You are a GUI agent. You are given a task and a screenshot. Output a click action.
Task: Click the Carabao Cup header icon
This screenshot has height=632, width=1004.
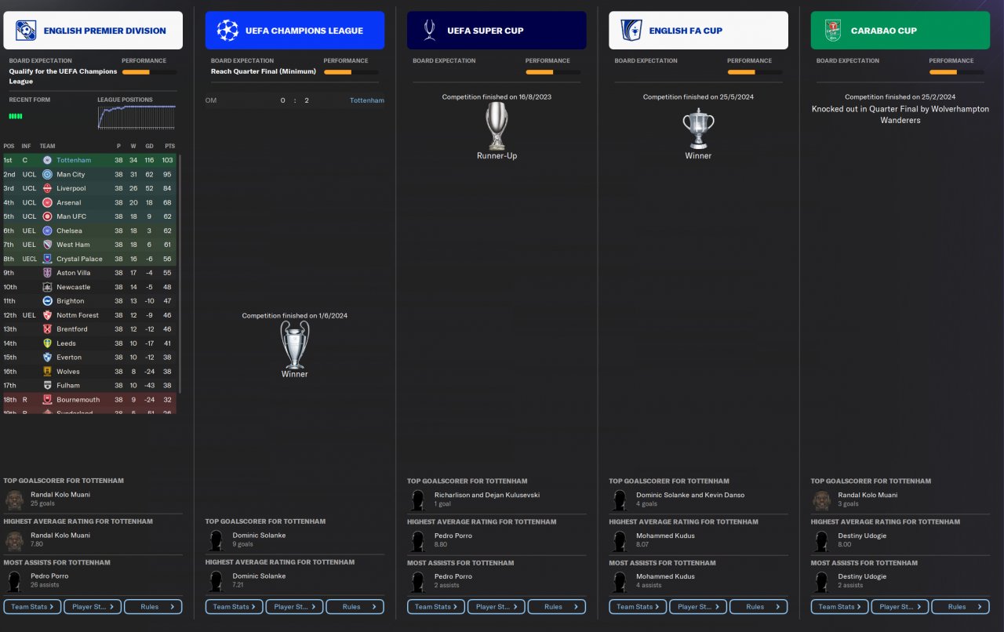(832, 31)
